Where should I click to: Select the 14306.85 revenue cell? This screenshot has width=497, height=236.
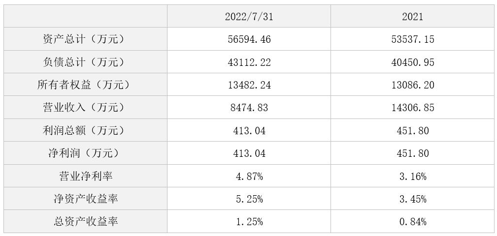click(x=412, y=107)
